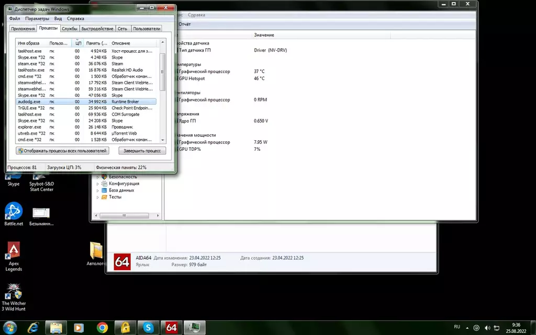Select the База данных icon in AIDA64 tree
This screenshot has width=536, height=335.
coord(104,190)
